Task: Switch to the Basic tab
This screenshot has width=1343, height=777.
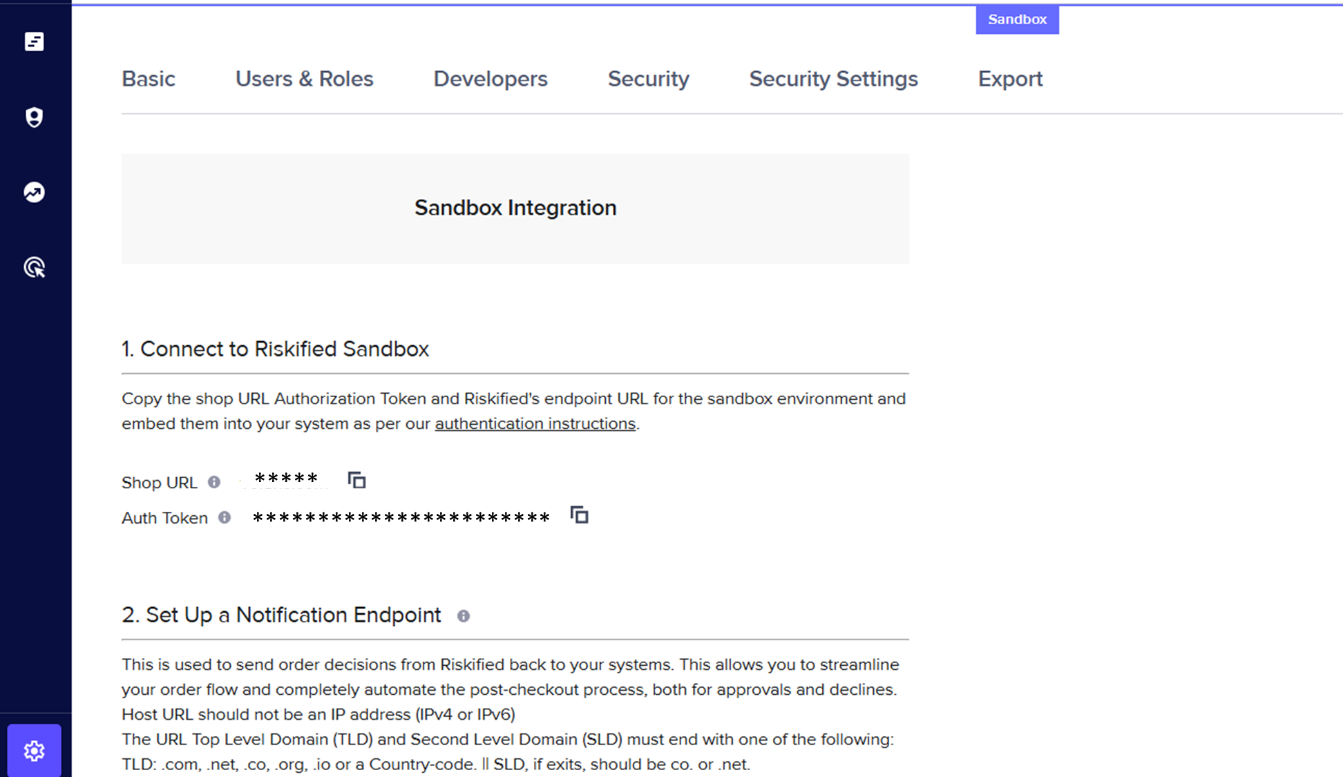Action: (x=149, y=79)
